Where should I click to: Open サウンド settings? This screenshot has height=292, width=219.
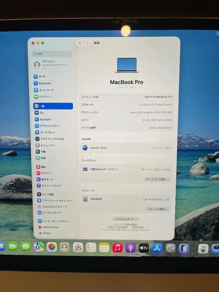[44, 173]
